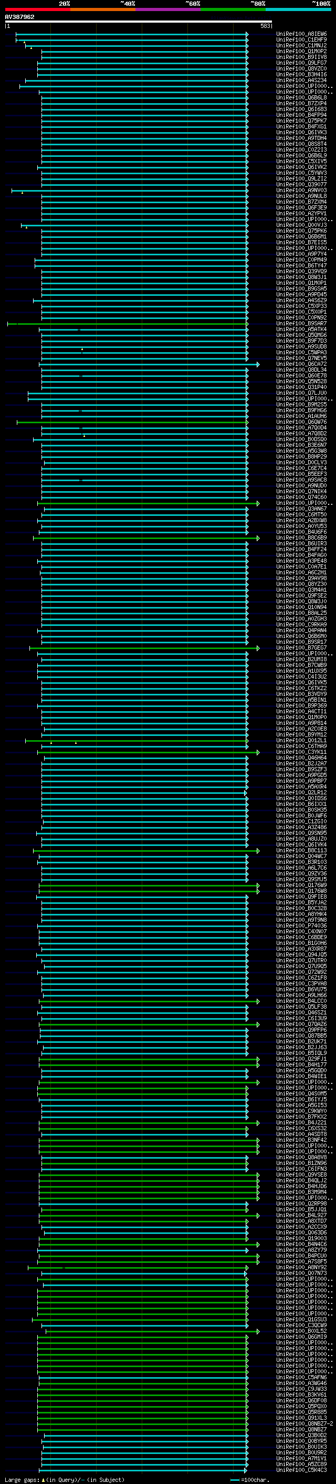The height and width of the screenshot is (1484, 336).
Task: Select hit UniRef100_A9SAC8
Action: [301, 480]
